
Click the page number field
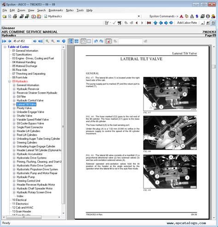click(22, 41)
